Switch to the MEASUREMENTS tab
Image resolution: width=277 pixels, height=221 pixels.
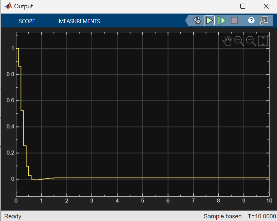pyautogui.click(x=79, y=21)
